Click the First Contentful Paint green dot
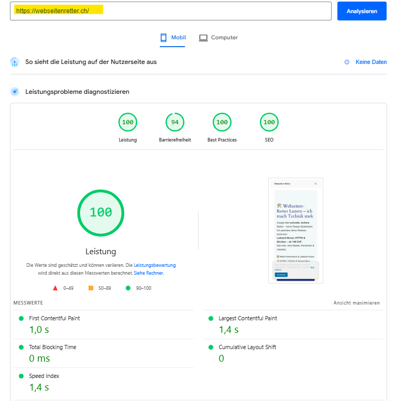406x401 pixels. pyautogui.click(x=21, y=318)
